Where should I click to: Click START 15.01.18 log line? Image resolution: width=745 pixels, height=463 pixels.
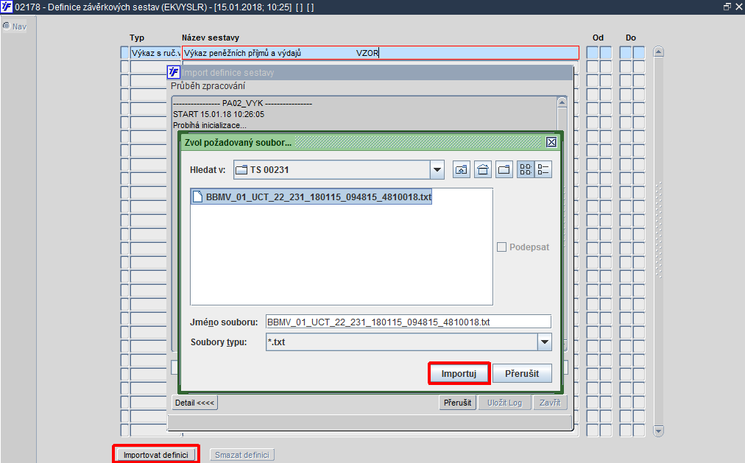219,114
